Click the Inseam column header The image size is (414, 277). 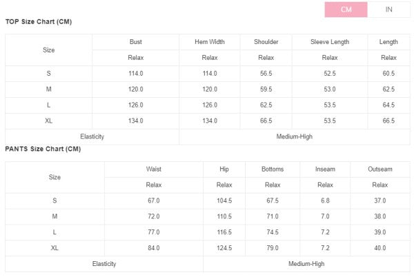pyautogui.click(x=325, y=169)
